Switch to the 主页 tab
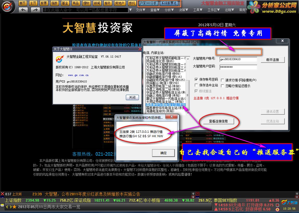 tap(33, 3)
